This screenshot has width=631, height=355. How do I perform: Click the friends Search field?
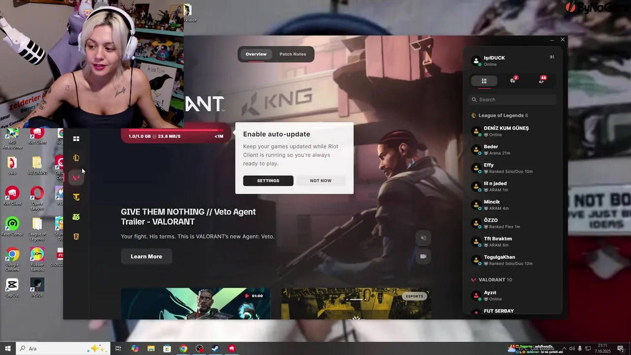[512, 100]
